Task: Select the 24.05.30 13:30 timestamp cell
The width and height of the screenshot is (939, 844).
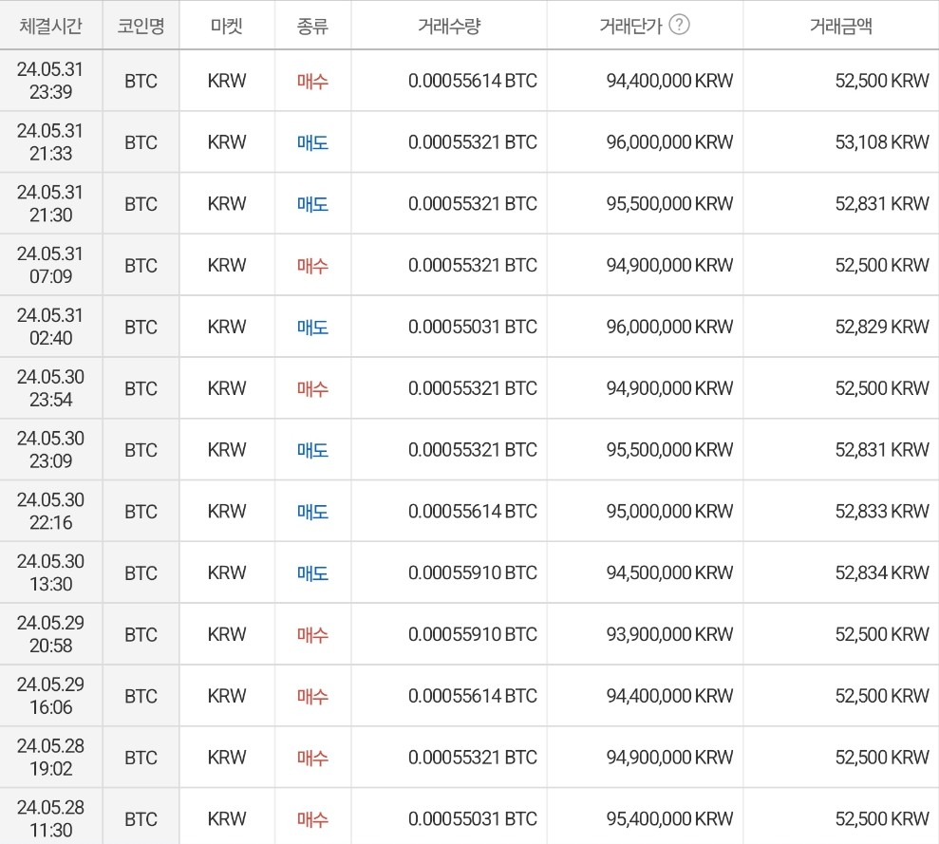Action: pyautogui.click(x=51, y=572)
